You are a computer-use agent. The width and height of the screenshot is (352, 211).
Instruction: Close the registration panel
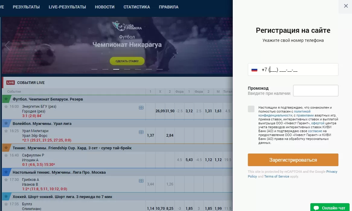tap(346, 6)
